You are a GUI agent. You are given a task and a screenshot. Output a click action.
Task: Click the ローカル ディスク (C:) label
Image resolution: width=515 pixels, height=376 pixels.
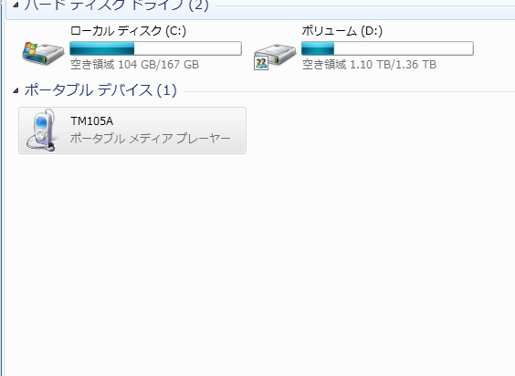(x=128, y=31)
